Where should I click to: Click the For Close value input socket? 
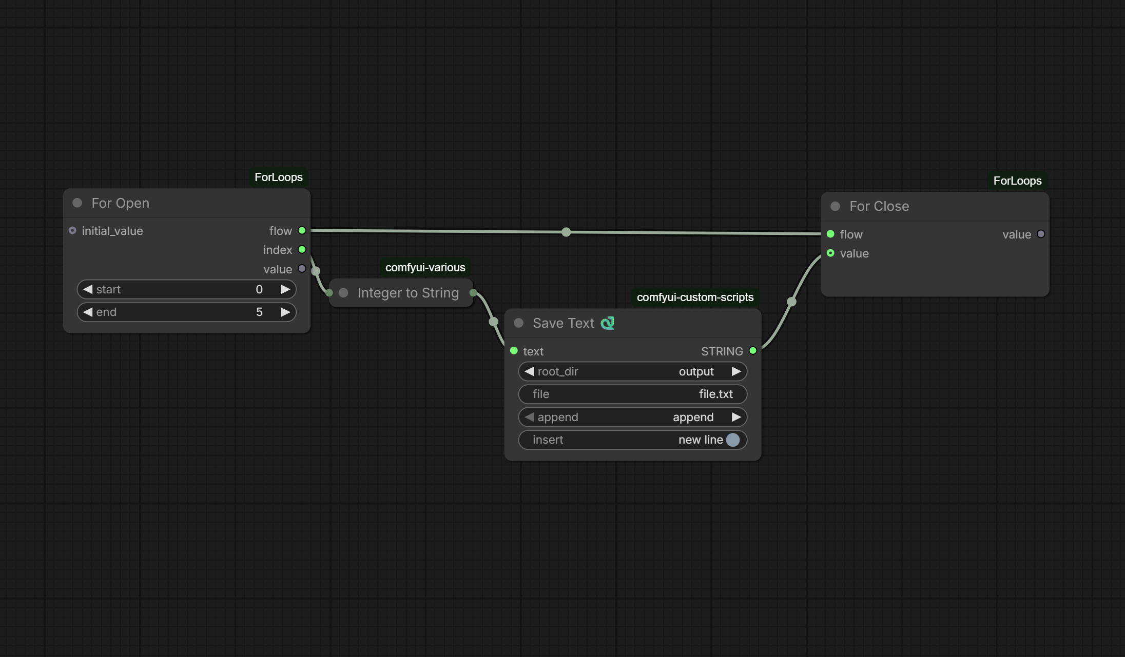pos(830,253)
